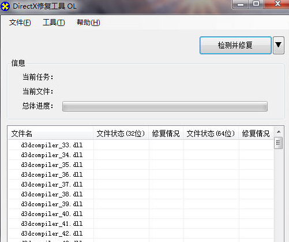Click the 修复情况 header next to 32位
This screenshot has height=242, width=289.
(x=166, y=133)
